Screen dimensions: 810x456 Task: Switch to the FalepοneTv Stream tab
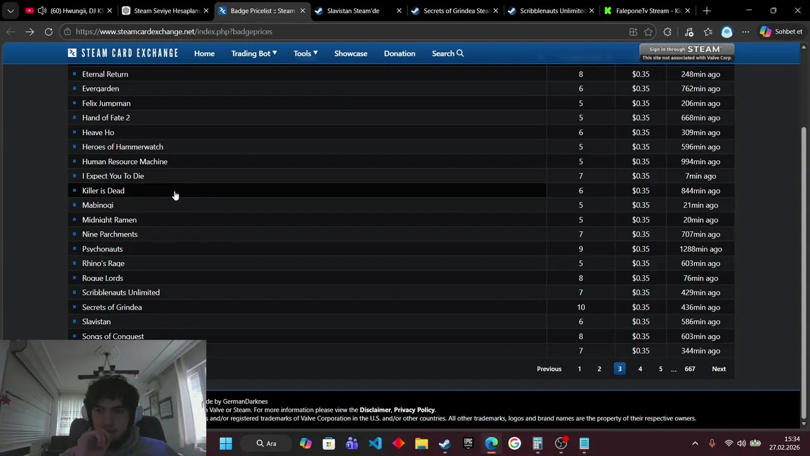[647, 11]
